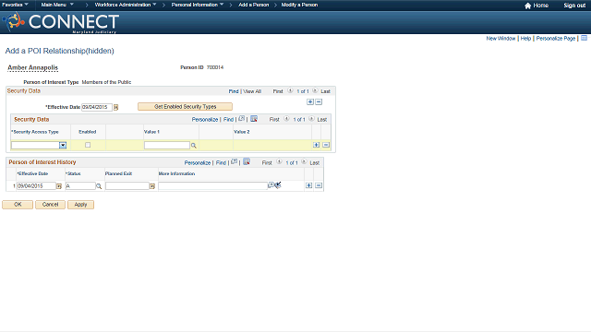Click the Value 2 column header
The image size is (591, 332).
(242, 132)
